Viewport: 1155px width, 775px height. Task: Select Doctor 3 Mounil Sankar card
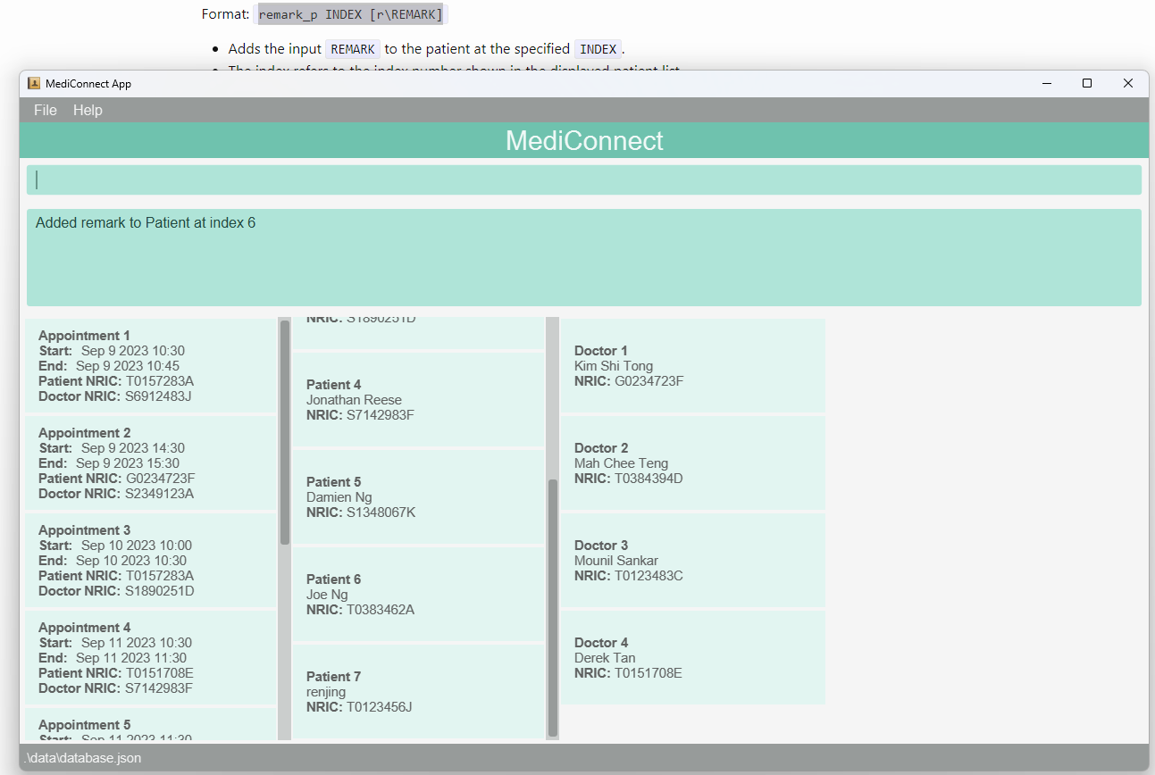pos(693,560)
